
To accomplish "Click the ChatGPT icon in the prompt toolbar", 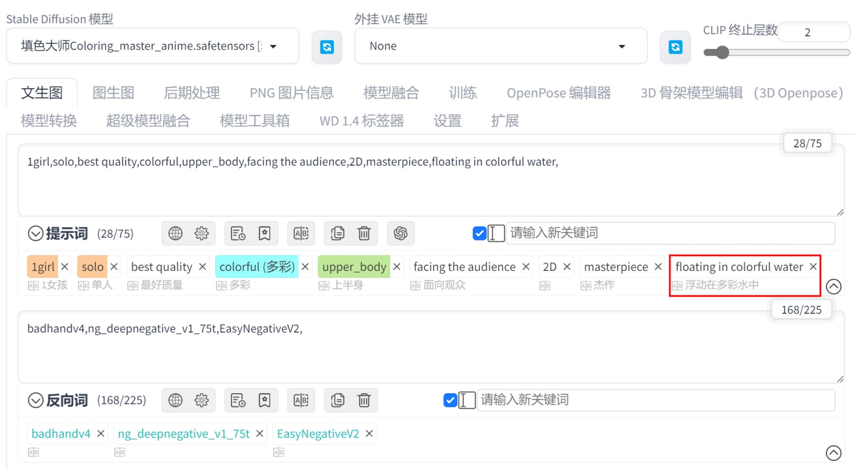I will click(400, 233).
